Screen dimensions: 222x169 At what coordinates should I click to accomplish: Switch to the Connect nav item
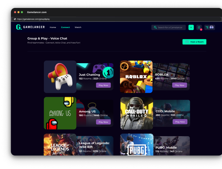(65, 27)
